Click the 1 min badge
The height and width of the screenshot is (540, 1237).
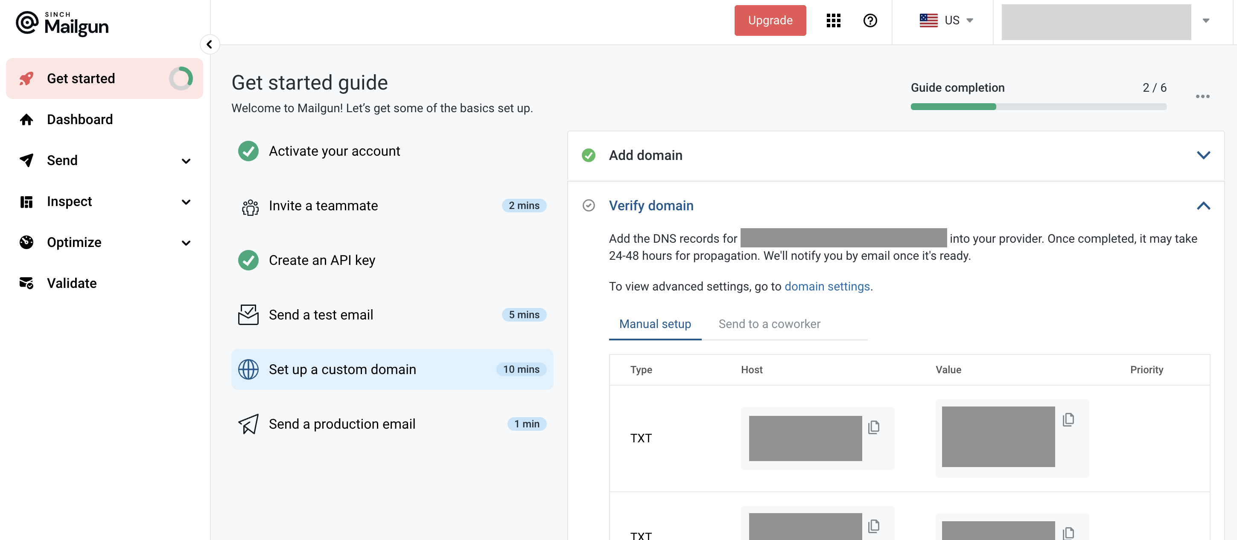coord(527,424)
